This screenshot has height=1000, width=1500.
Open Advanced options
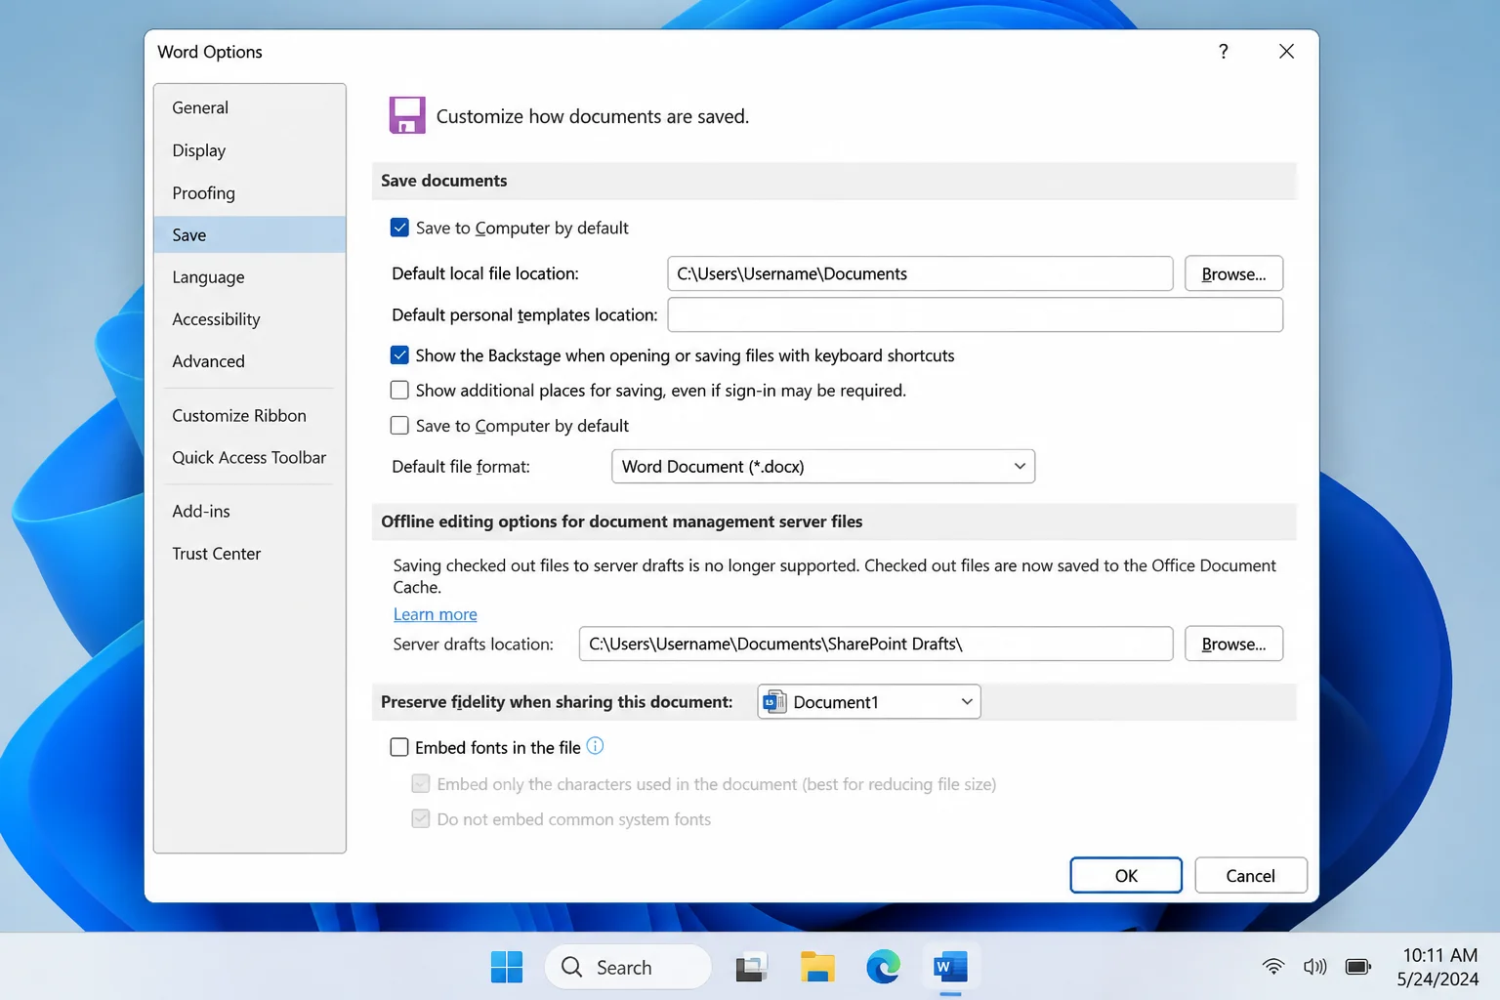[250, 361]
